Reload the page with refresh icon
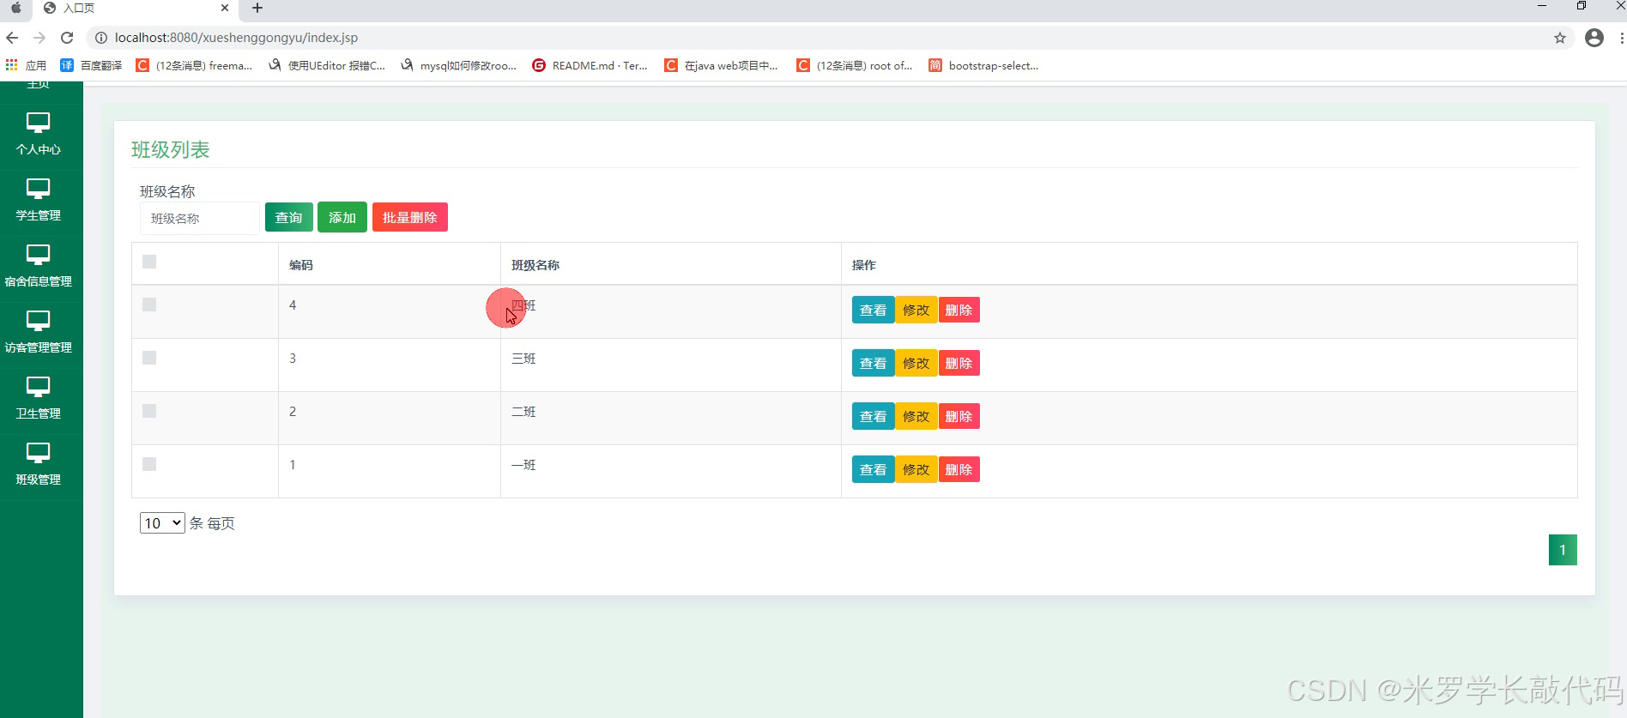The image size is (1627, 718). click(x=67, y=38)
